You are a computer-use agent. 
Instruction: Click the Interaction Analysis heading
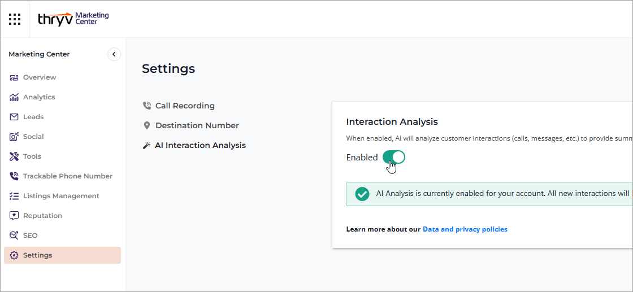pos(392,121)
